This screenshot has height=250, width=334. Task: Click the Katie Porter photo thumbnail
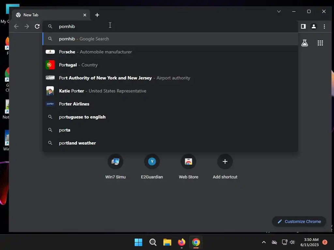click(x=50, y=91)
